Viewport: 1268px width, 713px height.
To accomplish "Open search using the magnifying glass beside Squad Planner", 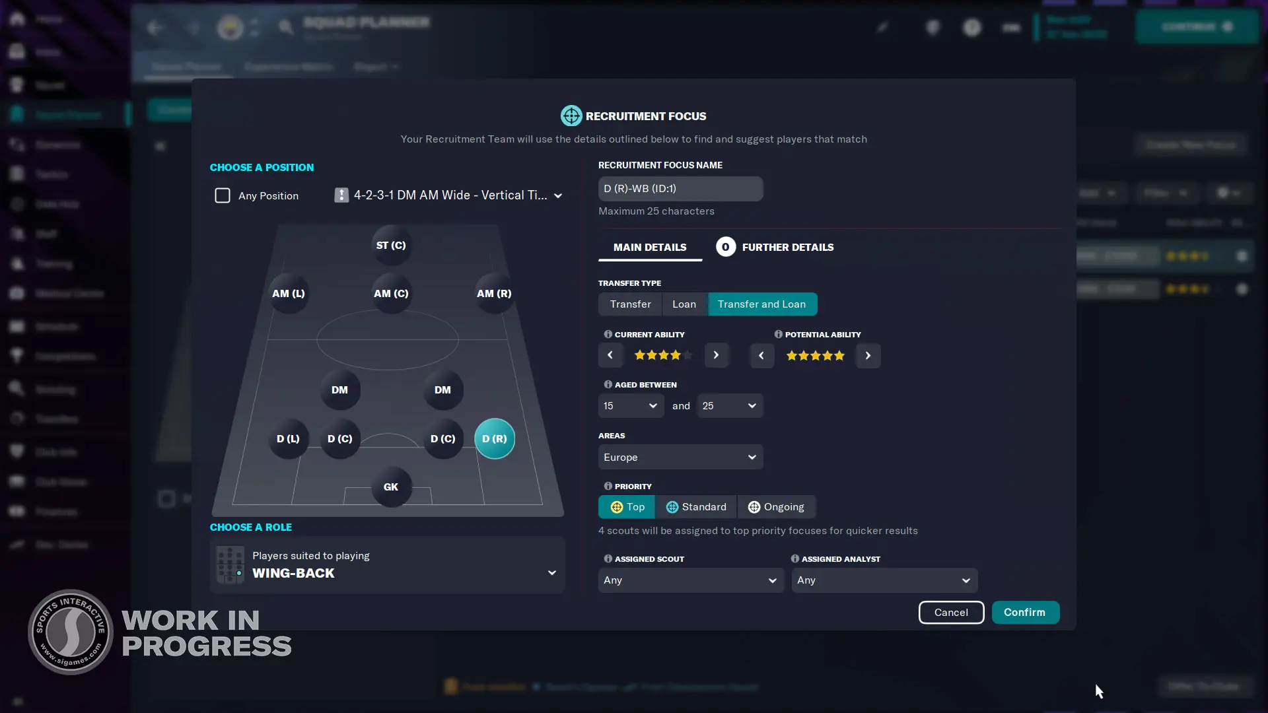I will point(285,28).
